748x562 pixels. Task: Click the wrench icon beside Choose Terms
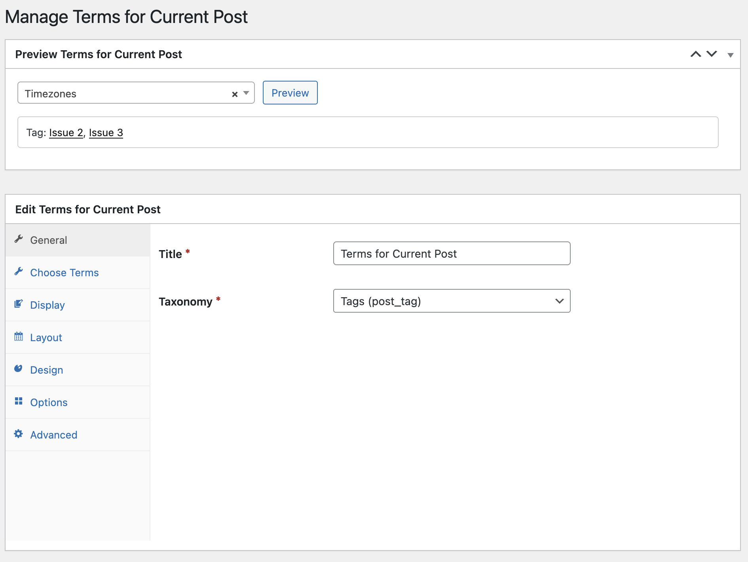click(19, 272)
